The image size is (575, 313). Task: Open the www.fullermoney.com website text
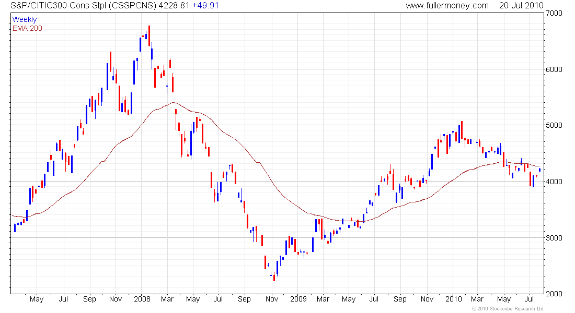[x=447, y=6]
